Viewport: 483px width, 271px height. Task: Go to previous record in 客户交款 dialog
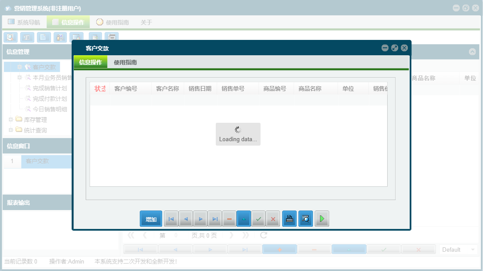[x=186, y=219]
